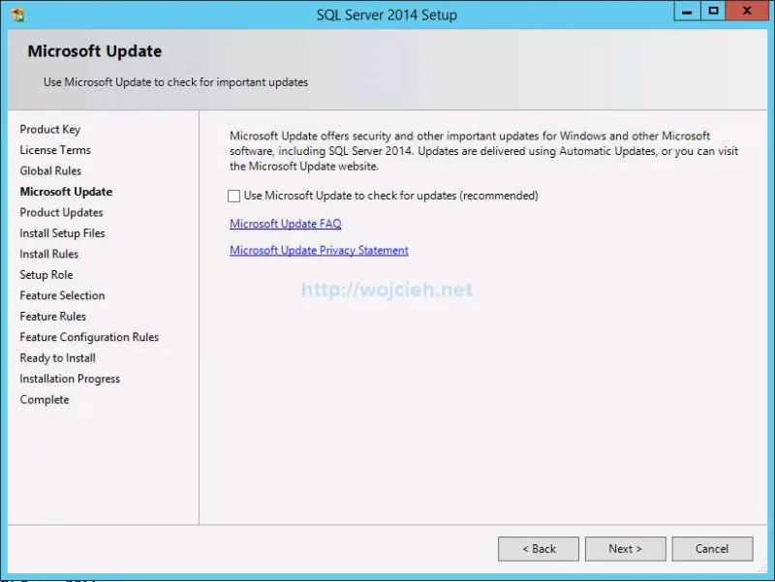This screenshot has width=775, height=582.
Task: Select the Microsoft Update step
Action: [66, 192]
